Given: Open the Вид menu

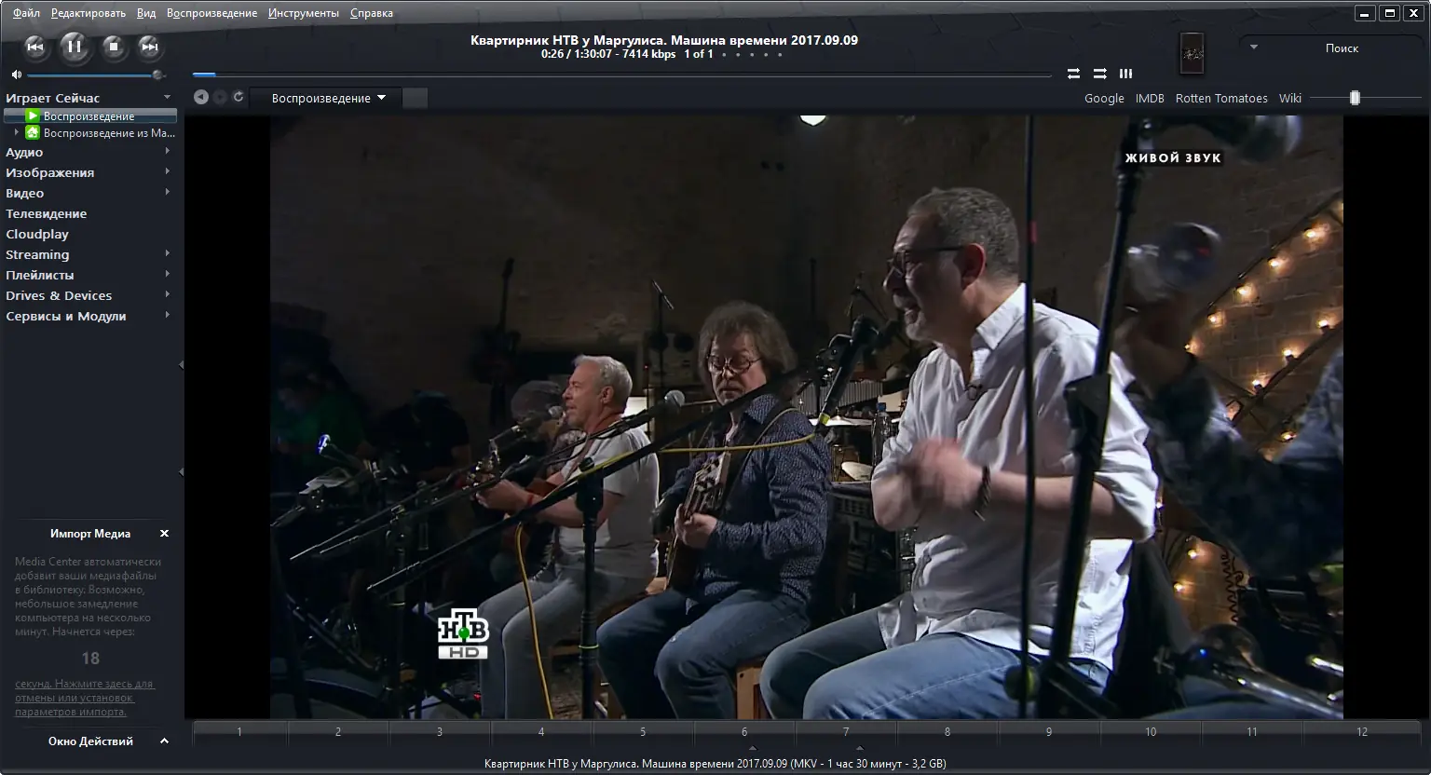Looking at the screenshot, I should [146, 13].
